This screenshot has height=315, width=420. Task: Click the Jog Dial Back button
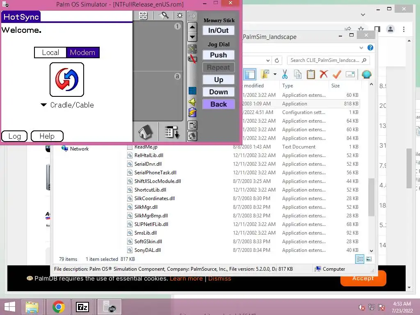coord(218,104)
